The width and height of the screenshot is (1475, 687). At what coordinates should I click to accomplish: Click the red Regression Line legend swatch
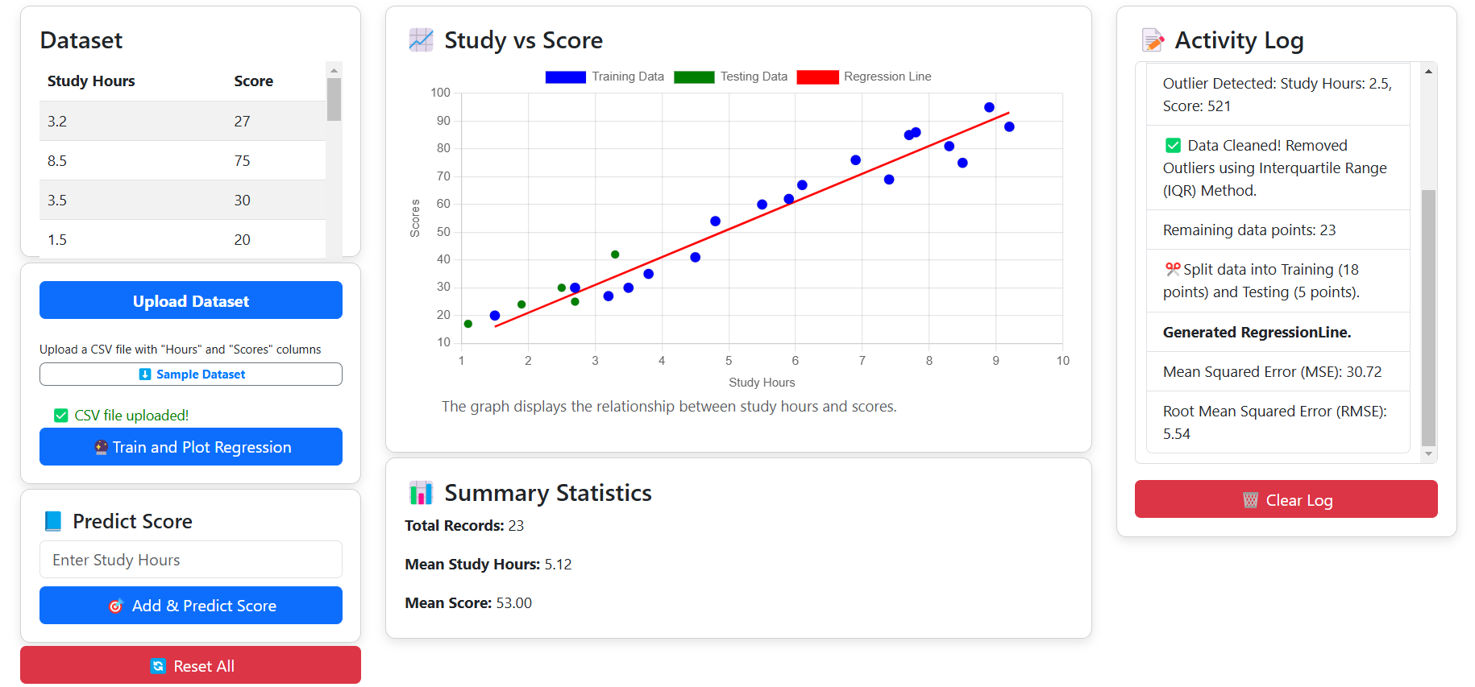point(817,77)
